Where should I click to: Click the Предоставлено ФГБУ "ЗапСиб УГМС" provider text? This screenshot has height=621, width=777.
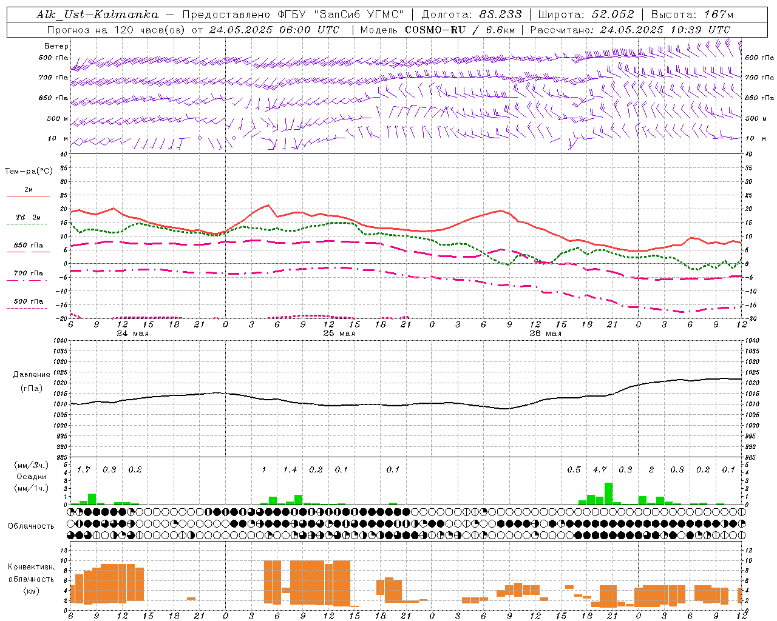tap(293, 15)
